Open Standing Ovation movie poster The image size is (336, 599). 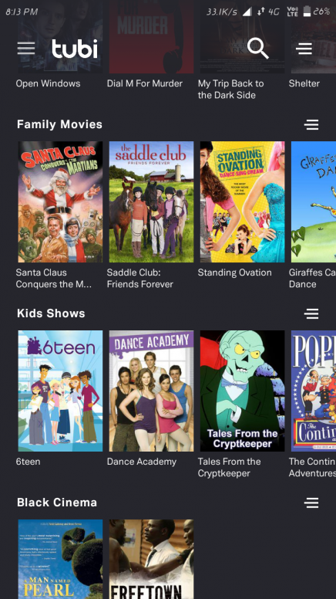tap(242, 201)
